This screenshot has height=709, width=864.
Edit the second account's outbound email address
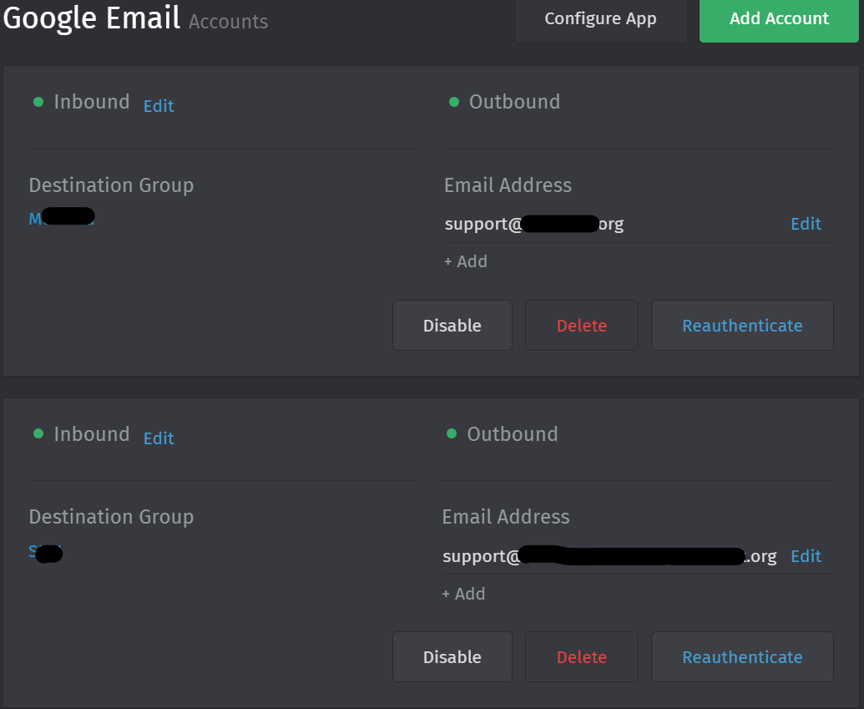tap(806, 556)
